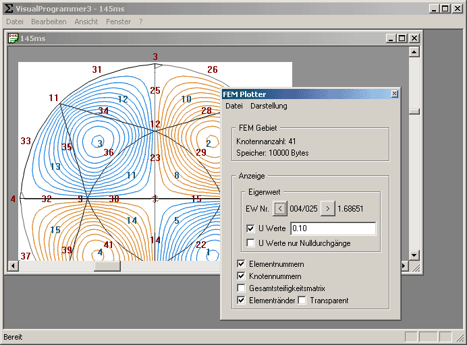467x345 pixels.
Task: Maximize the 145ms document window
Action: pyautogui.click(x=402, y=38)
